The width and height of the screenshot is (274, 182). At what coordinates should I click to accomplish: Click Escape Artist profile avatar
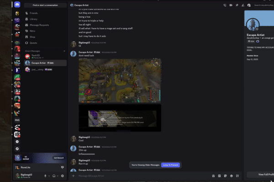pyautogui.click(x=253, y=25)
